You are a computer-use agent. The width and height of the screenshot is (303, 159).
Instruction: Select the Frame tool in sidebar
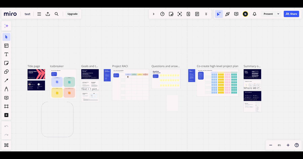(x=6, y=107)
